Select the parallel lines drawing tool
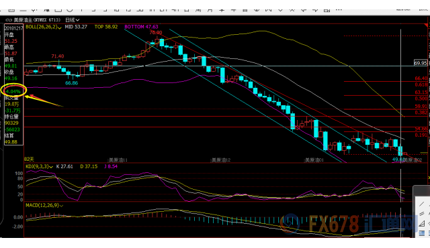The width and height of the screenshot is (430, 248). point(421,214)
